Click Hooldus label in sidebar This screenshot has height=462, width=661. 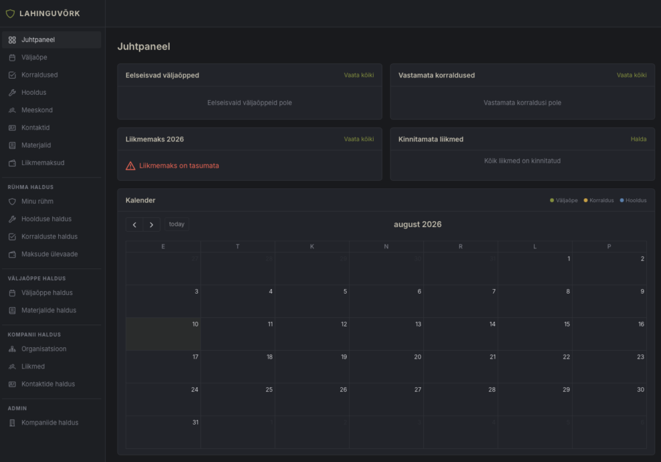click(x=34, y=92)
